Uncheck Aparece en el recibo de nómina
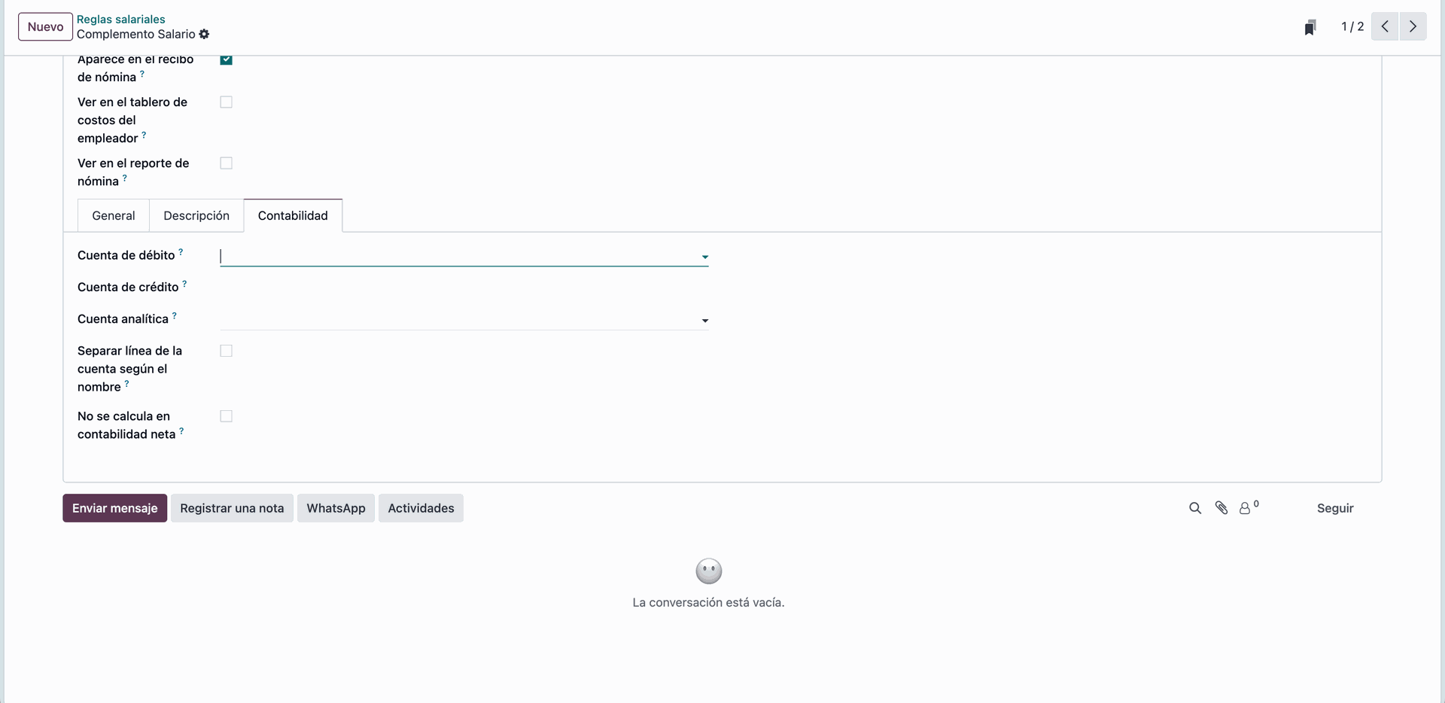Screen dimensions: 1445x703 (226, 59)
